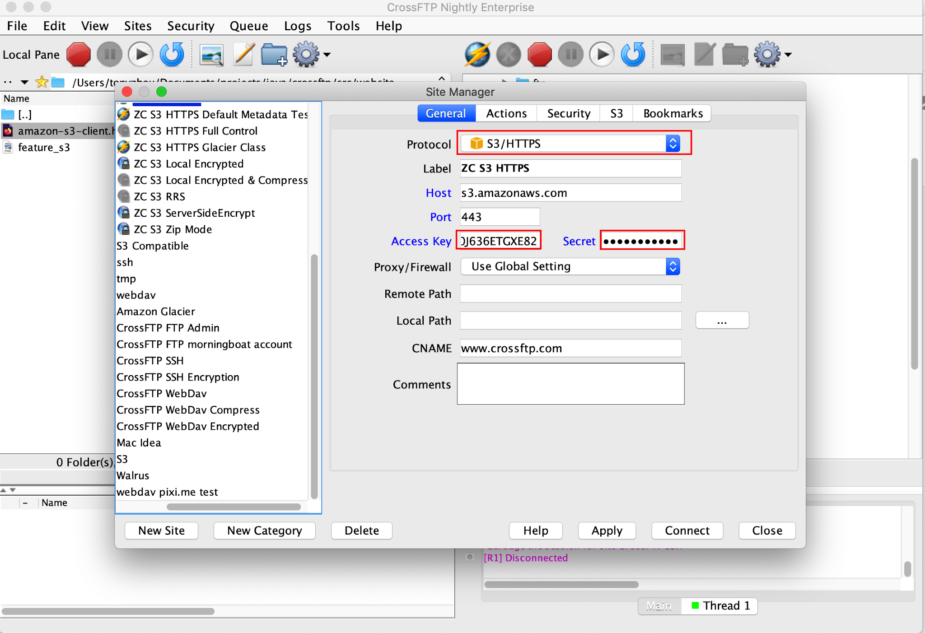This screenshot has height=633, width=925.
Task: Click the edit pencil icon on local toolbar
Action: [243, 54]
